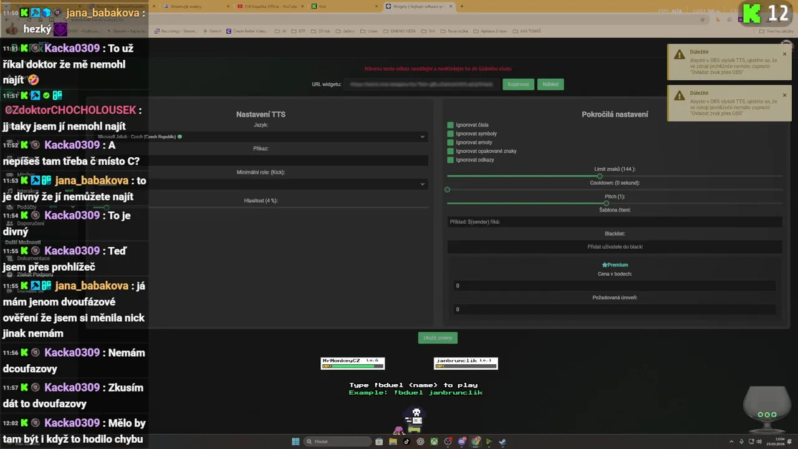Open the Urbex bookmarks folder
Image resolution: width=798 pixels, height=449 pixels.
[x=370, y=31]
